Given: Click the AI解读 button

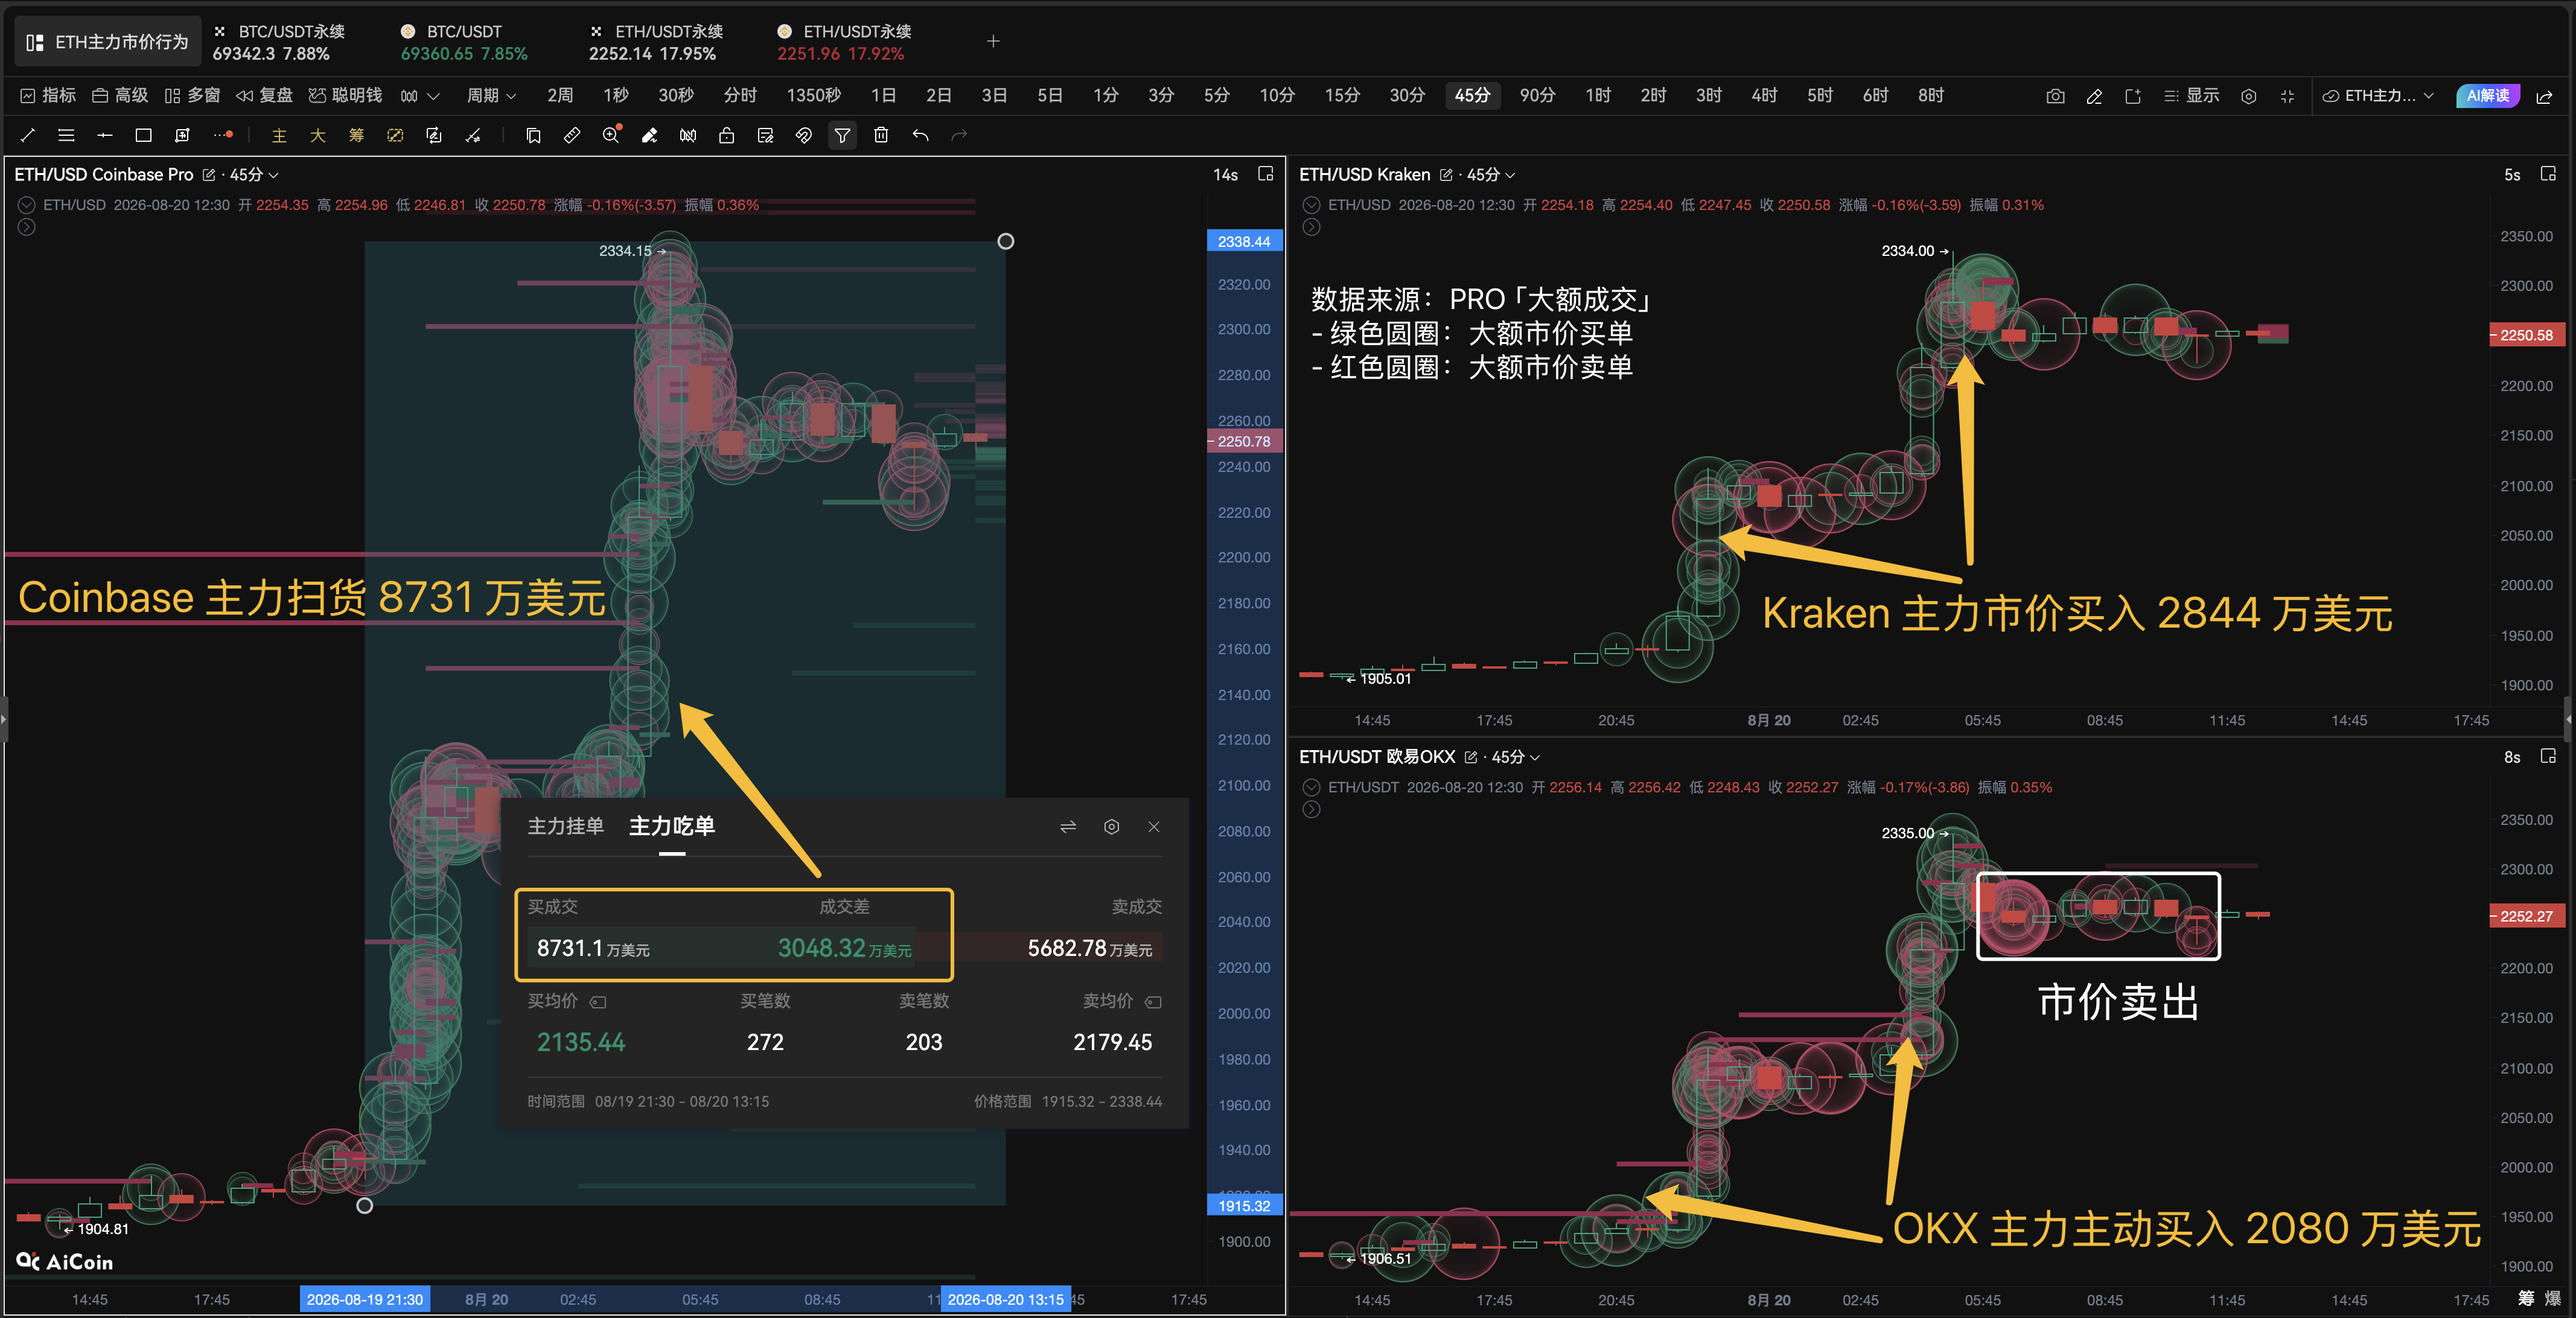Looking at the screenshot, I should (2488, 96).
